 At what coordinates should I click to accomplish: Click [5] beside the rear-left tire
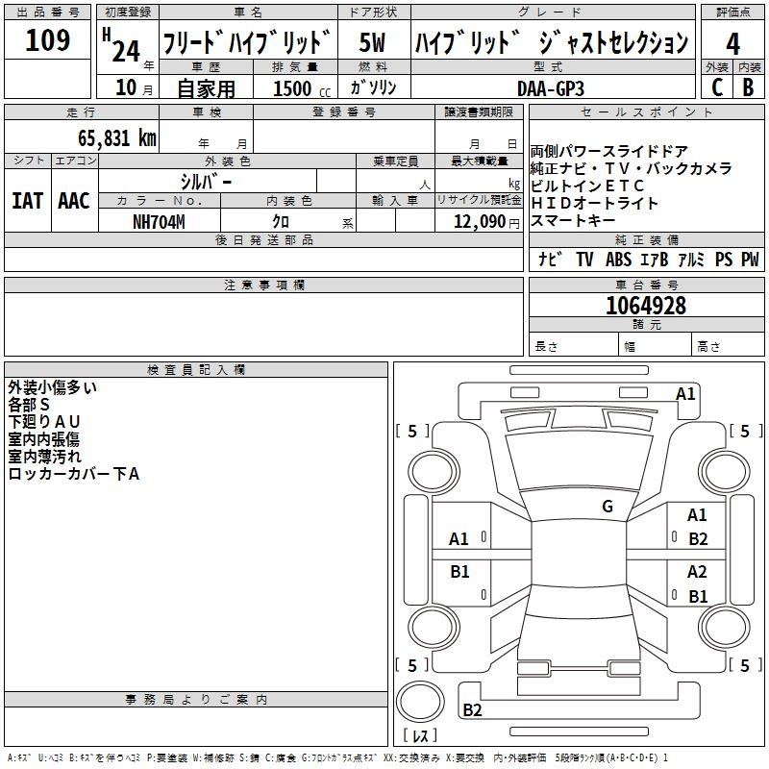point(412,666)
